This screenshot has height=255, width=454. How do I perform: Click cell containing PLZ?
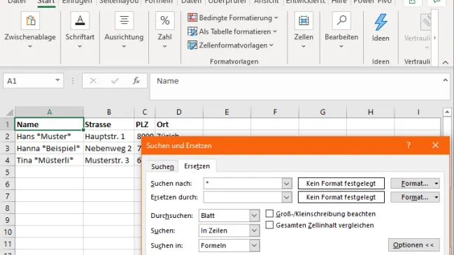(145, 124)
